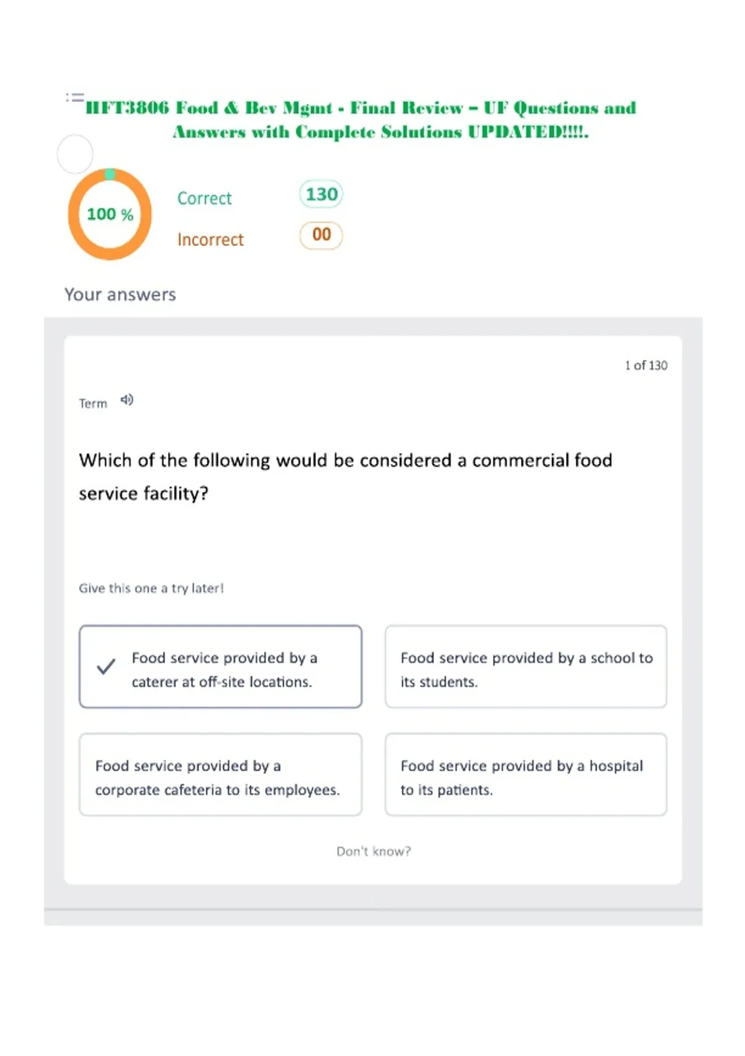
Task: Click the 00 incorrect count badge
Action: point(321,235)
